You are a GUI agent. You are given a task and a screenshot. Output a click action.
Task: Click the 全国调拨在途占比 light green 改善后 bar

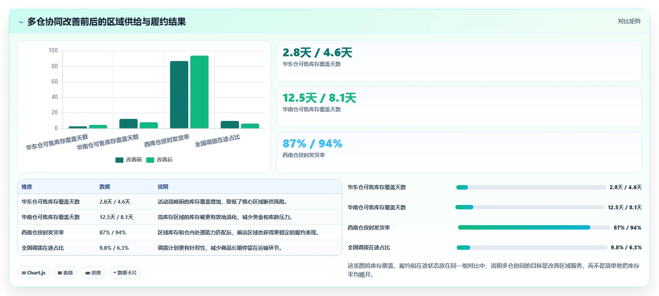click(250, 126)
